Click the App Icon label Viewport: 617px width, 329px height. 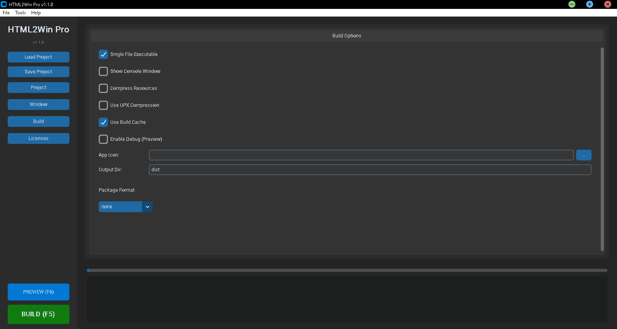pos(109,155)
